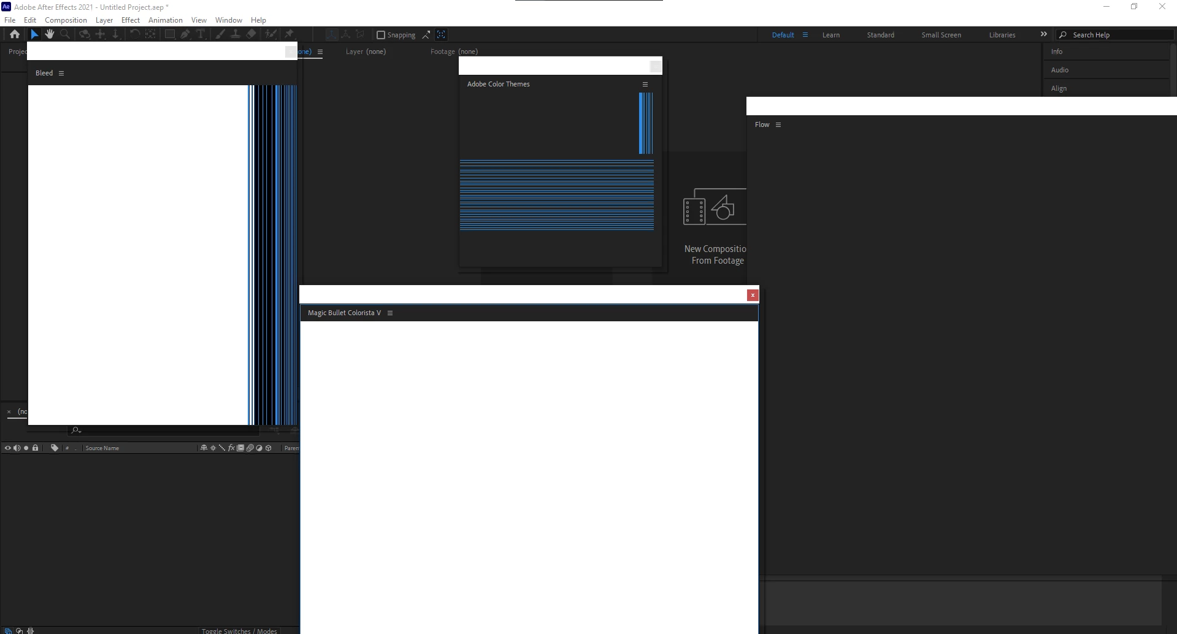Toggle the Solo column switch
1177x634 pixels.
pyautogui.click(x=26, y=448)
